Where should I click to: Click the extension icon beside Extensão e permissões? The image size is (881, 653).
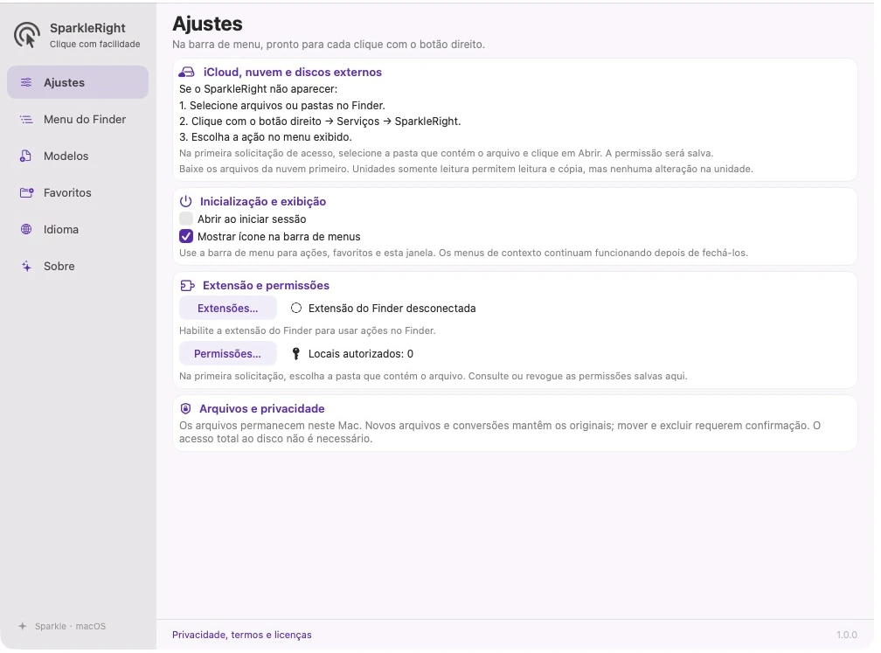(x=187, y=286)
